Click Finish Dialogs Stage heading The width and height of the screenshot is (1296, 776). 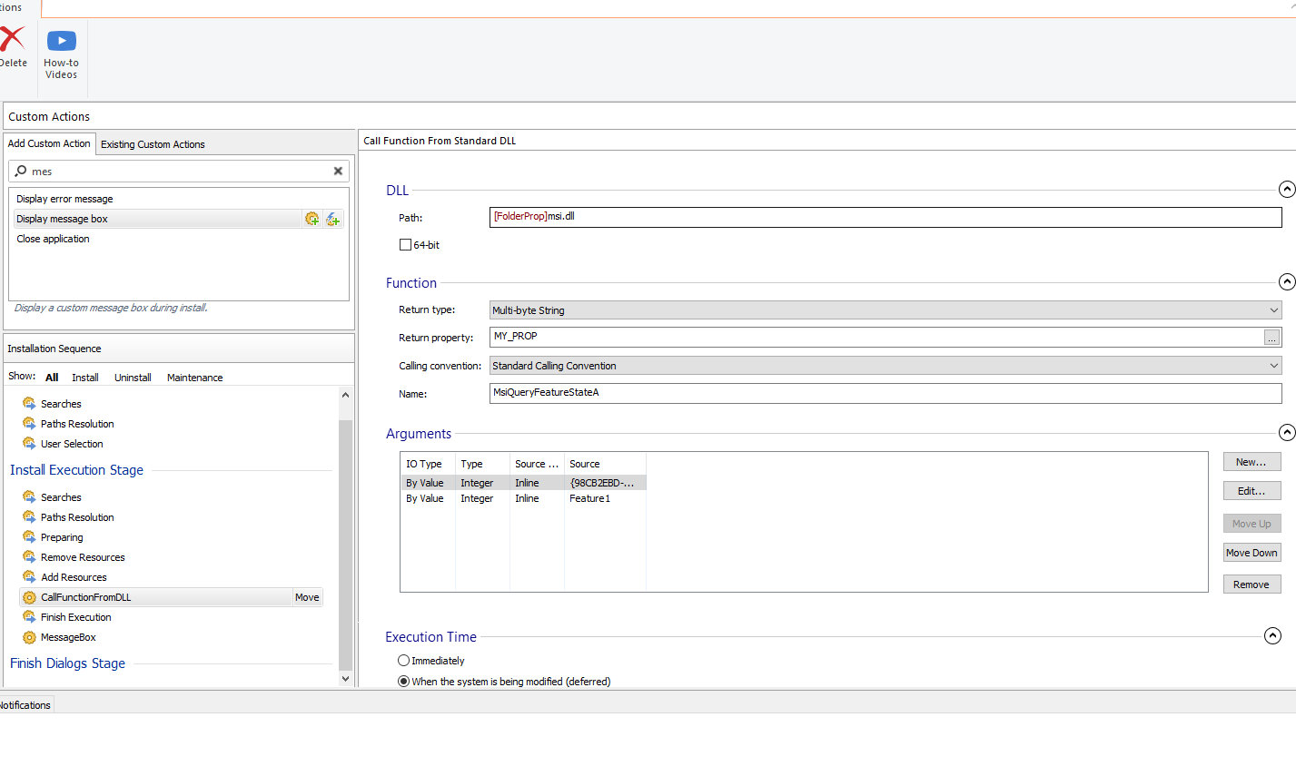tap(67, 663)
